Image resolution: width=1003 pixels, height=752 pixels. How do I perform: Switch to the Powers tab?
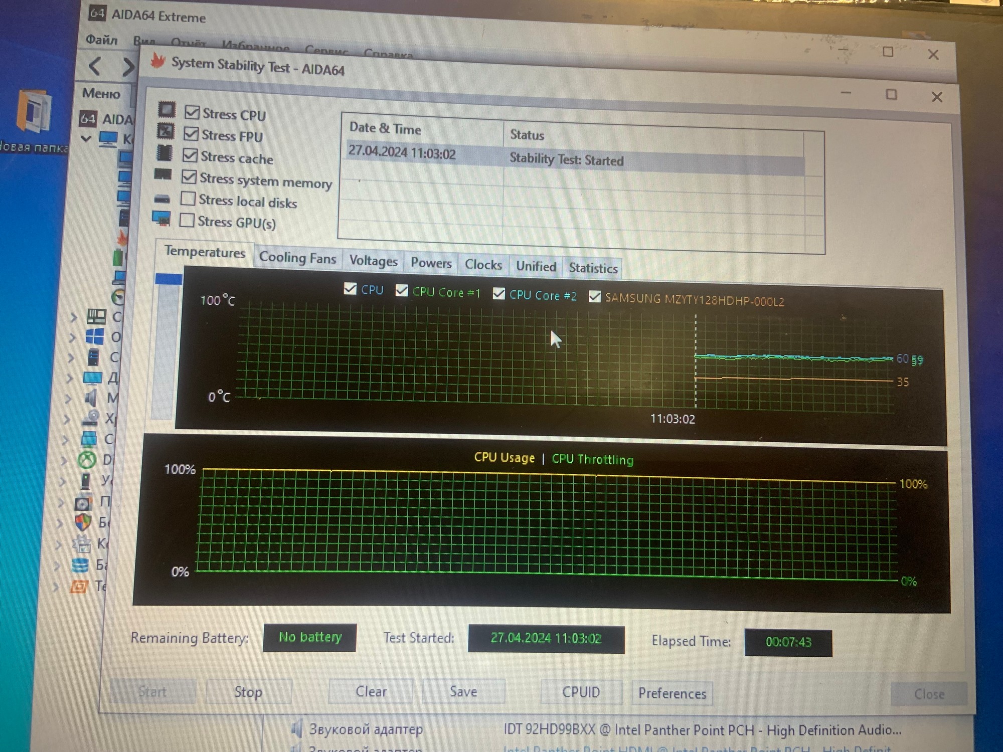pyautogui.click(x=431, y=263)
